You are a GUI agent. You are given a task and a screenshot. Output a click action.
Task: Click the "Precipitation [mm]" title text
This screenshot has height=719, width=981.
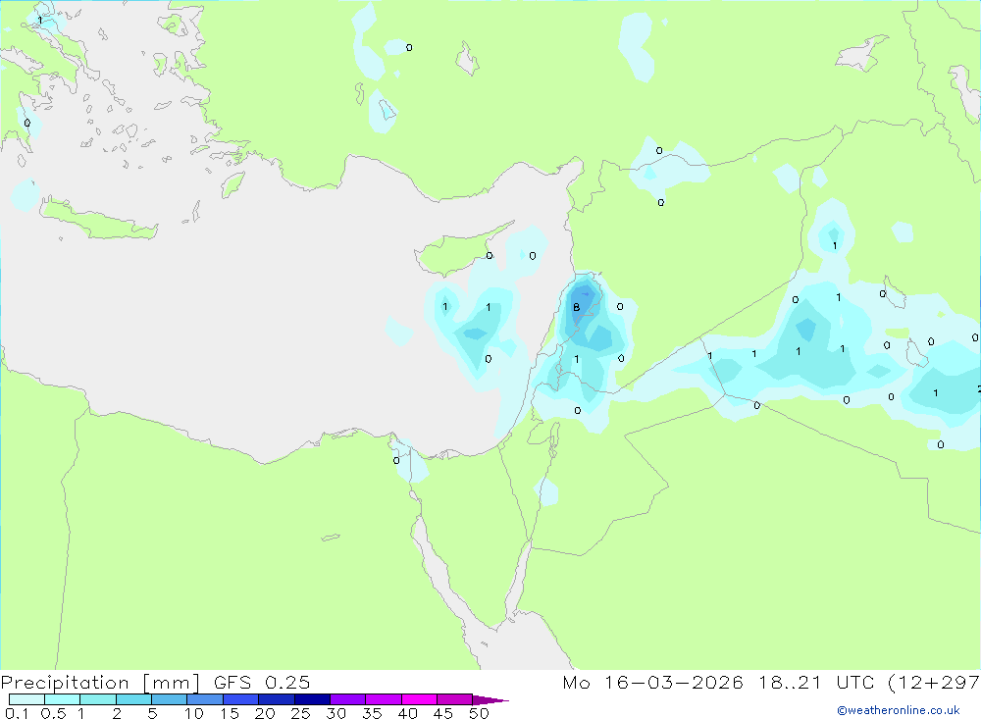click(101, 683)
